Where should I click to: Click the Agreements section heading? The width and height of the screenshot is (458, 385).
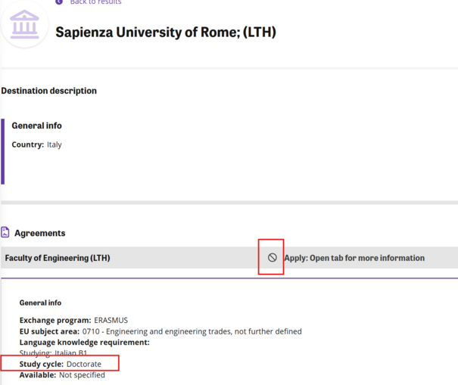[x=39, y=233]
